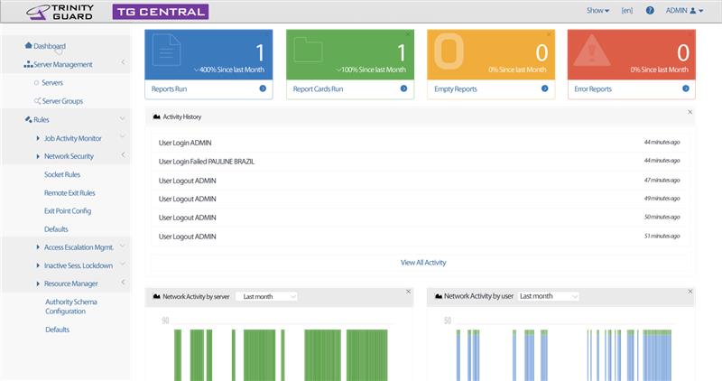Open Socket Rules menu item

pos(62,174)
